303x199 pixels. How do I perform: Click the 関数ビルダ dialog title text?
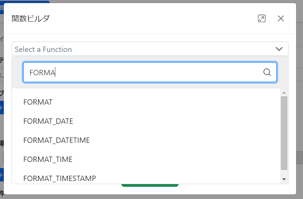coord(31,18)
